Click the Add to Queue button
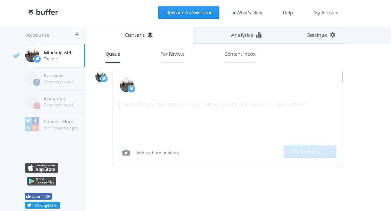This screenshot has width=391, height=211. tap(306, 152)
